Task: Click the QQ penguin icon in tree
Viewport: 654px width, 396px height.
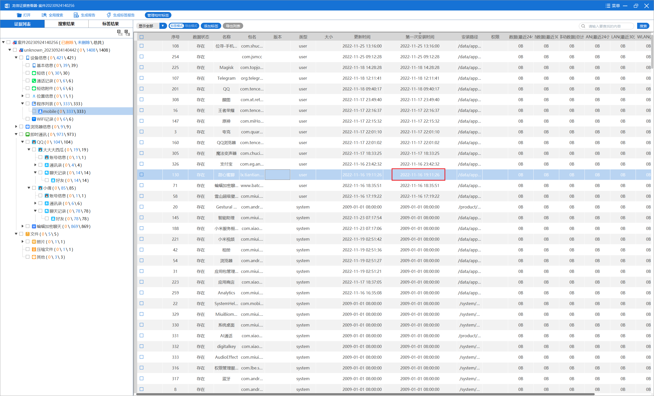Action: tap(34, 142)
